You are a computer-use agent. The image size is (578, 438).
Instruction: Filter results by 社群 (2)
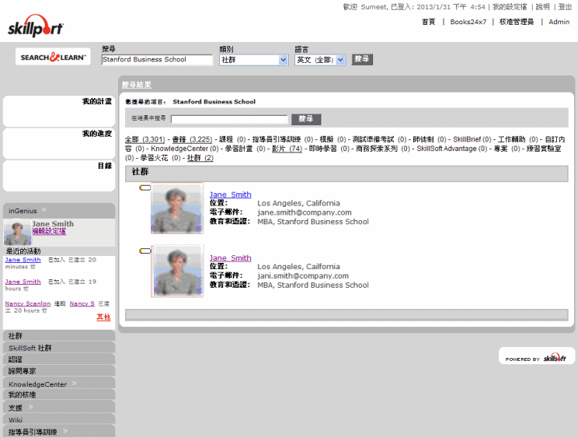(x=200, y=158)
